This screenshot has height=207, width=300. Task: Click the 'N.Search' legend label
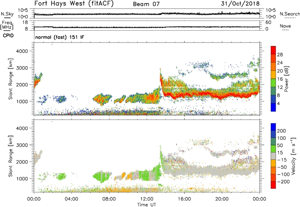coord(289,14)
